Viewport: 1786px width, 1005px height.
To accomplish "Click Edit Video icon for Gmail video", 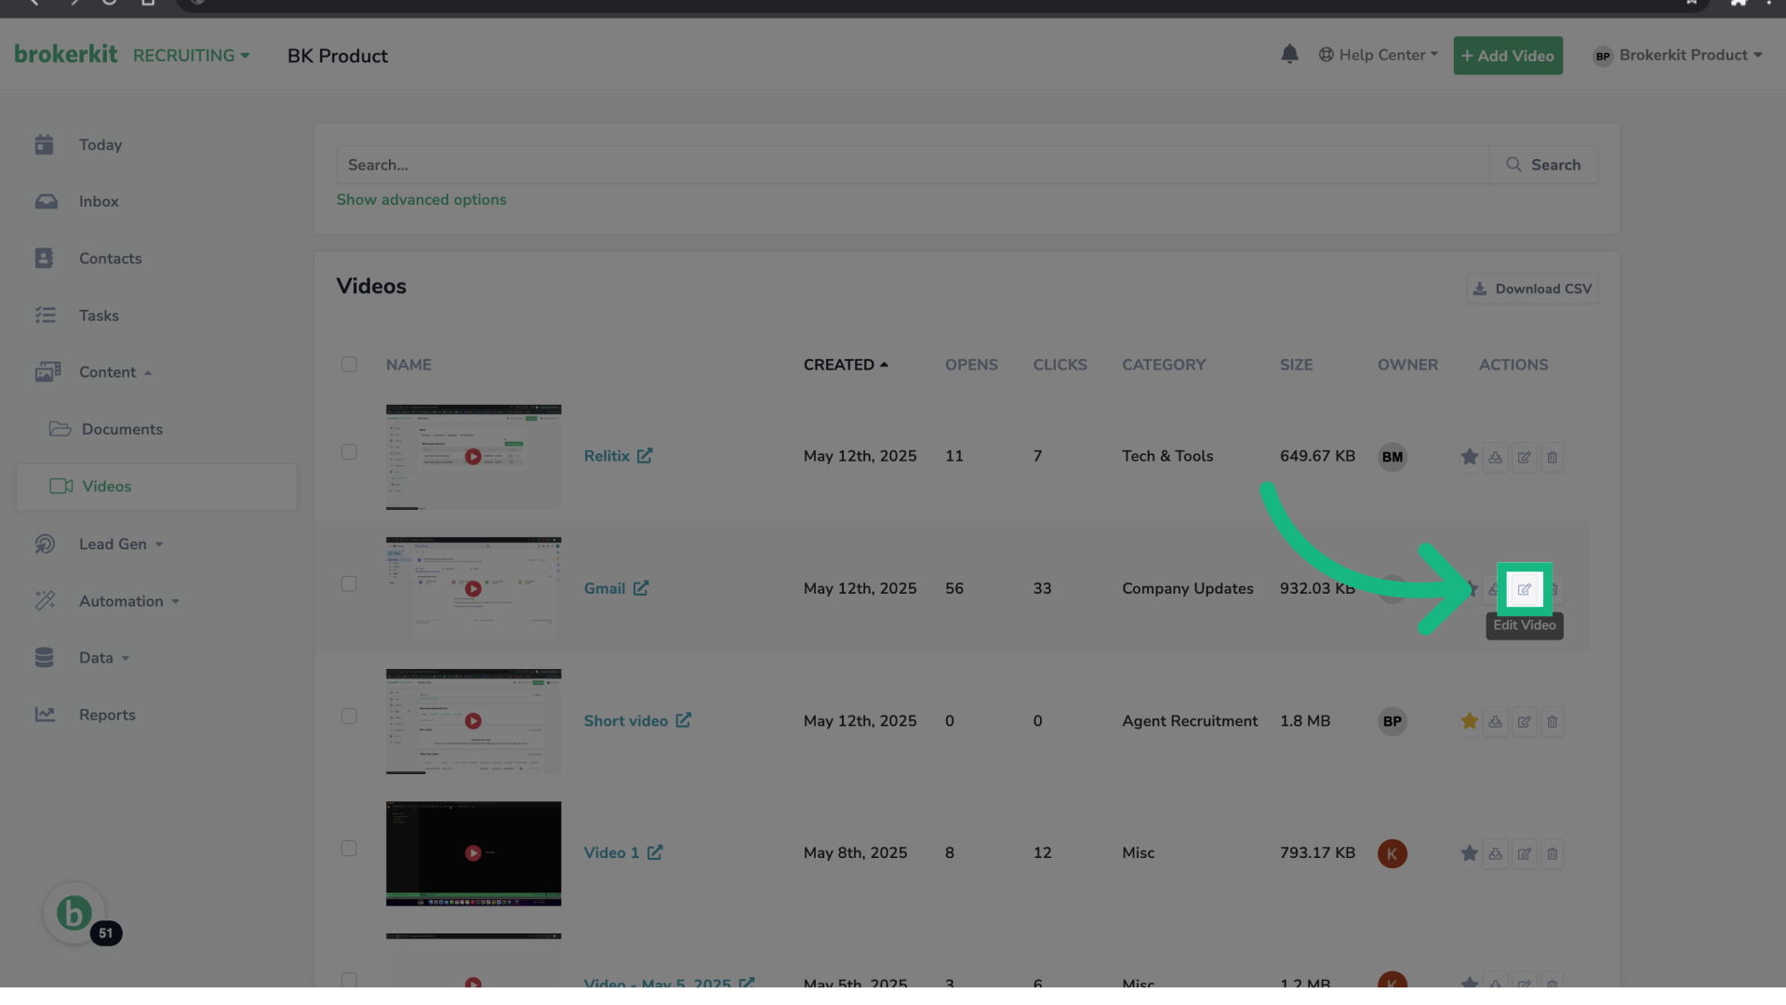I will tap(1524, 589).
